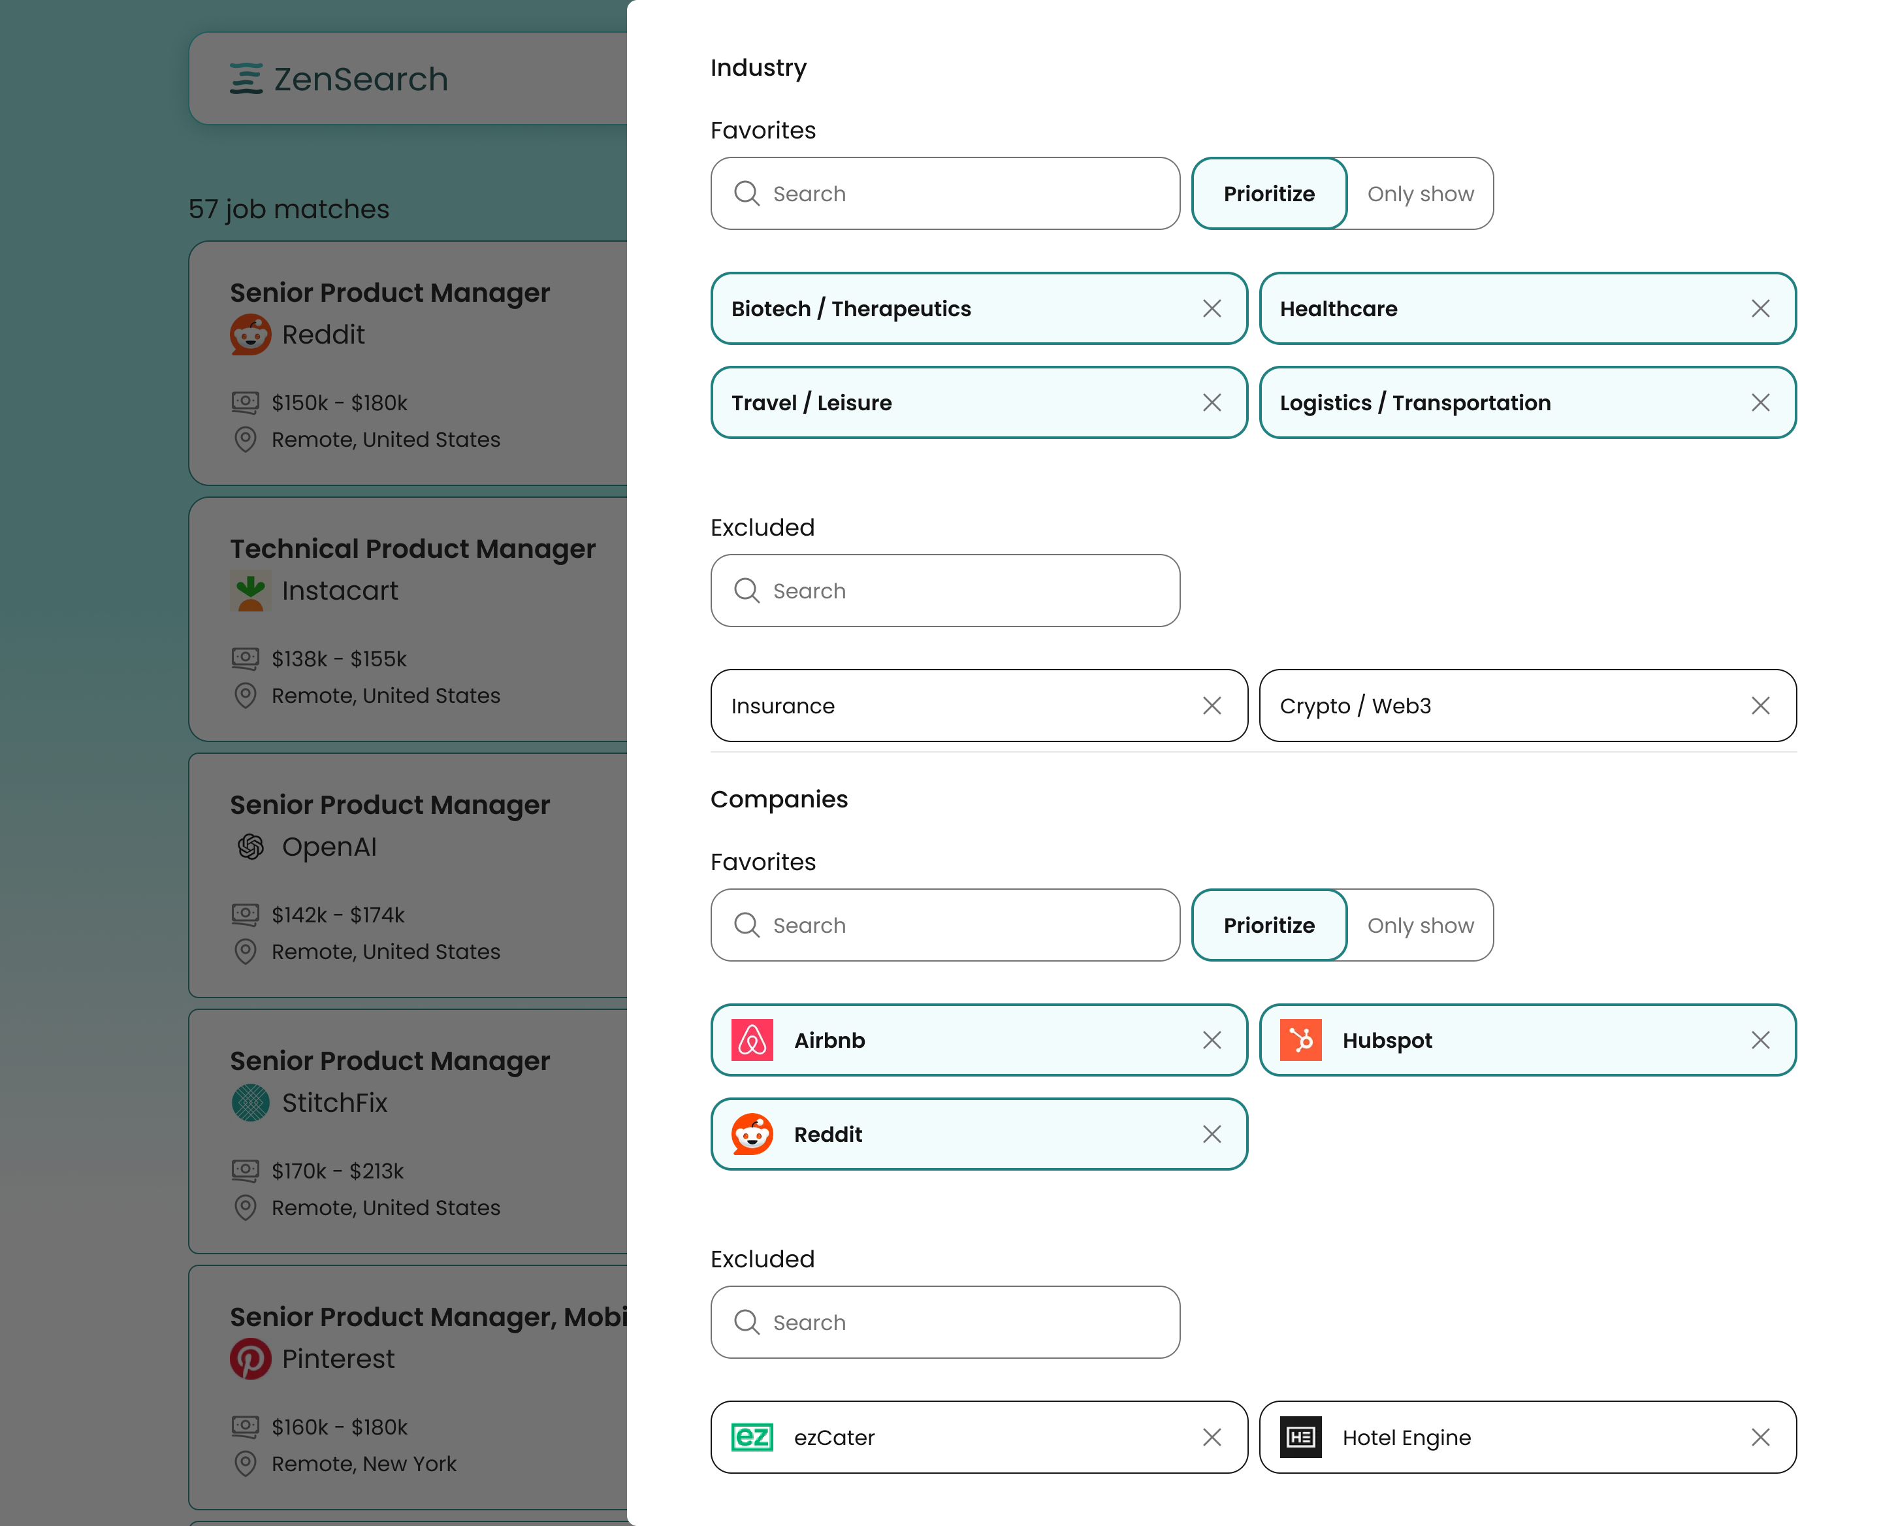Click the Reddit logo on job card

251,334
